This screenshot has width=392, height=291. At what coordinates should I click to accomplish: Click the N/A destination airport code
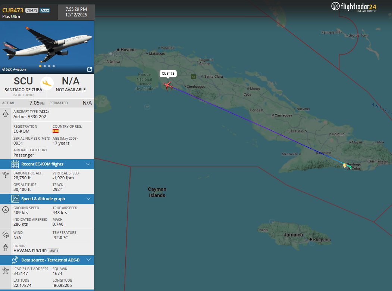click(70, 81)
